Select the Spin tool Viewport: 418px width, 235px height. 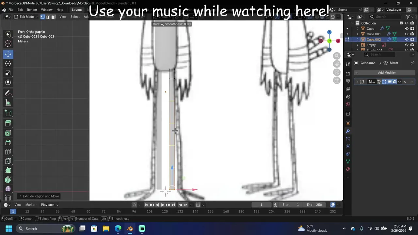[8, 180]
